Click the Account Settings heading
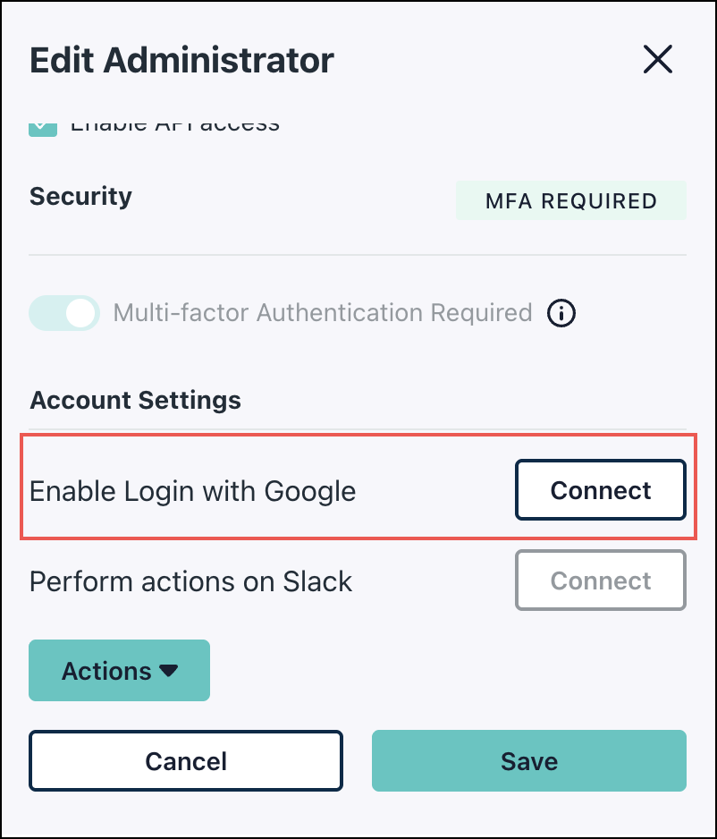Screen dimensions: 717x839 [135, 400]
